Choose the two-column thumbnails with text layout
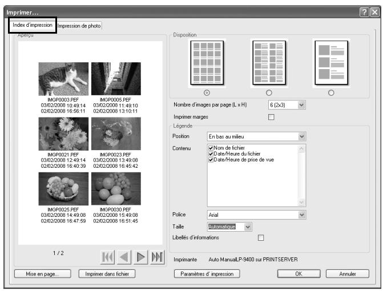The image size is (383, 291). pos(269,63)
